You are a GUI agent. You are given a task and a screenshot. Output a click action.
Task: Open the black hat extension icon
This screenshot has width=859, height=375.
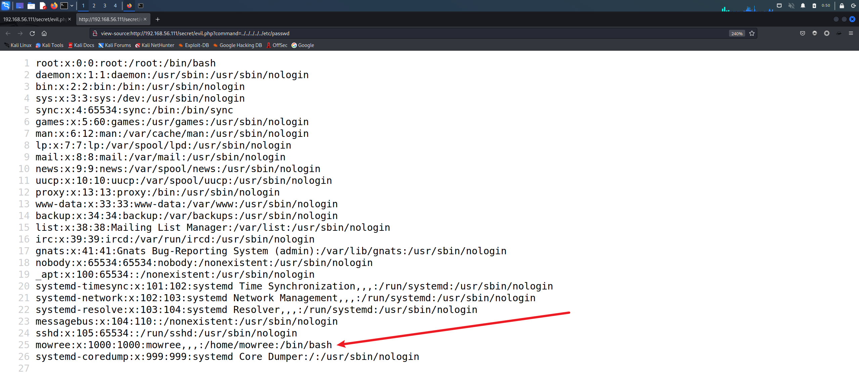pos(839,33)
